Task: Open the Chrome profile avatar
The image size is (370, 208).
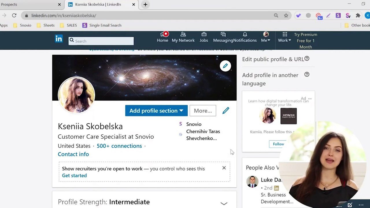Action: pyautogui.click(x=368, y=16)
